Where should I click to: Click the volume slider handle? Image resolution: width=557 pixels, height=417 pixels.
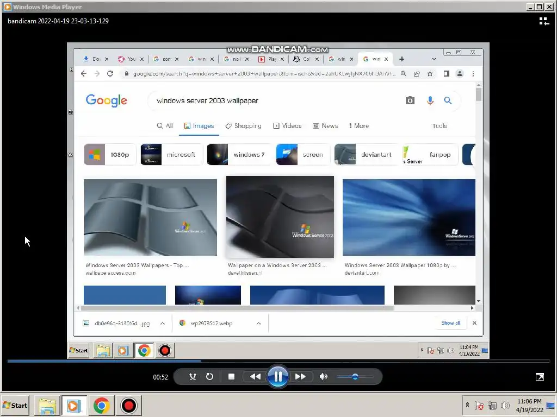[355, 377]
